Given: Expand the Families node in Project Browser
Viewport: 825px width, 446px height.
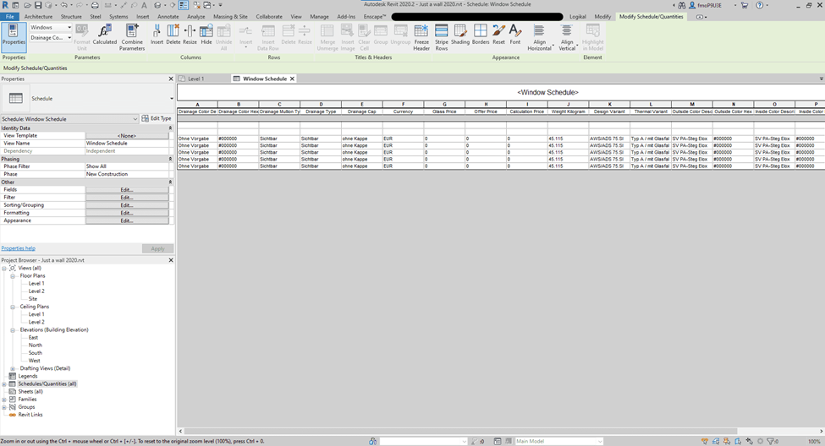Looking at the screenshot, I should (x=4, y=399).
